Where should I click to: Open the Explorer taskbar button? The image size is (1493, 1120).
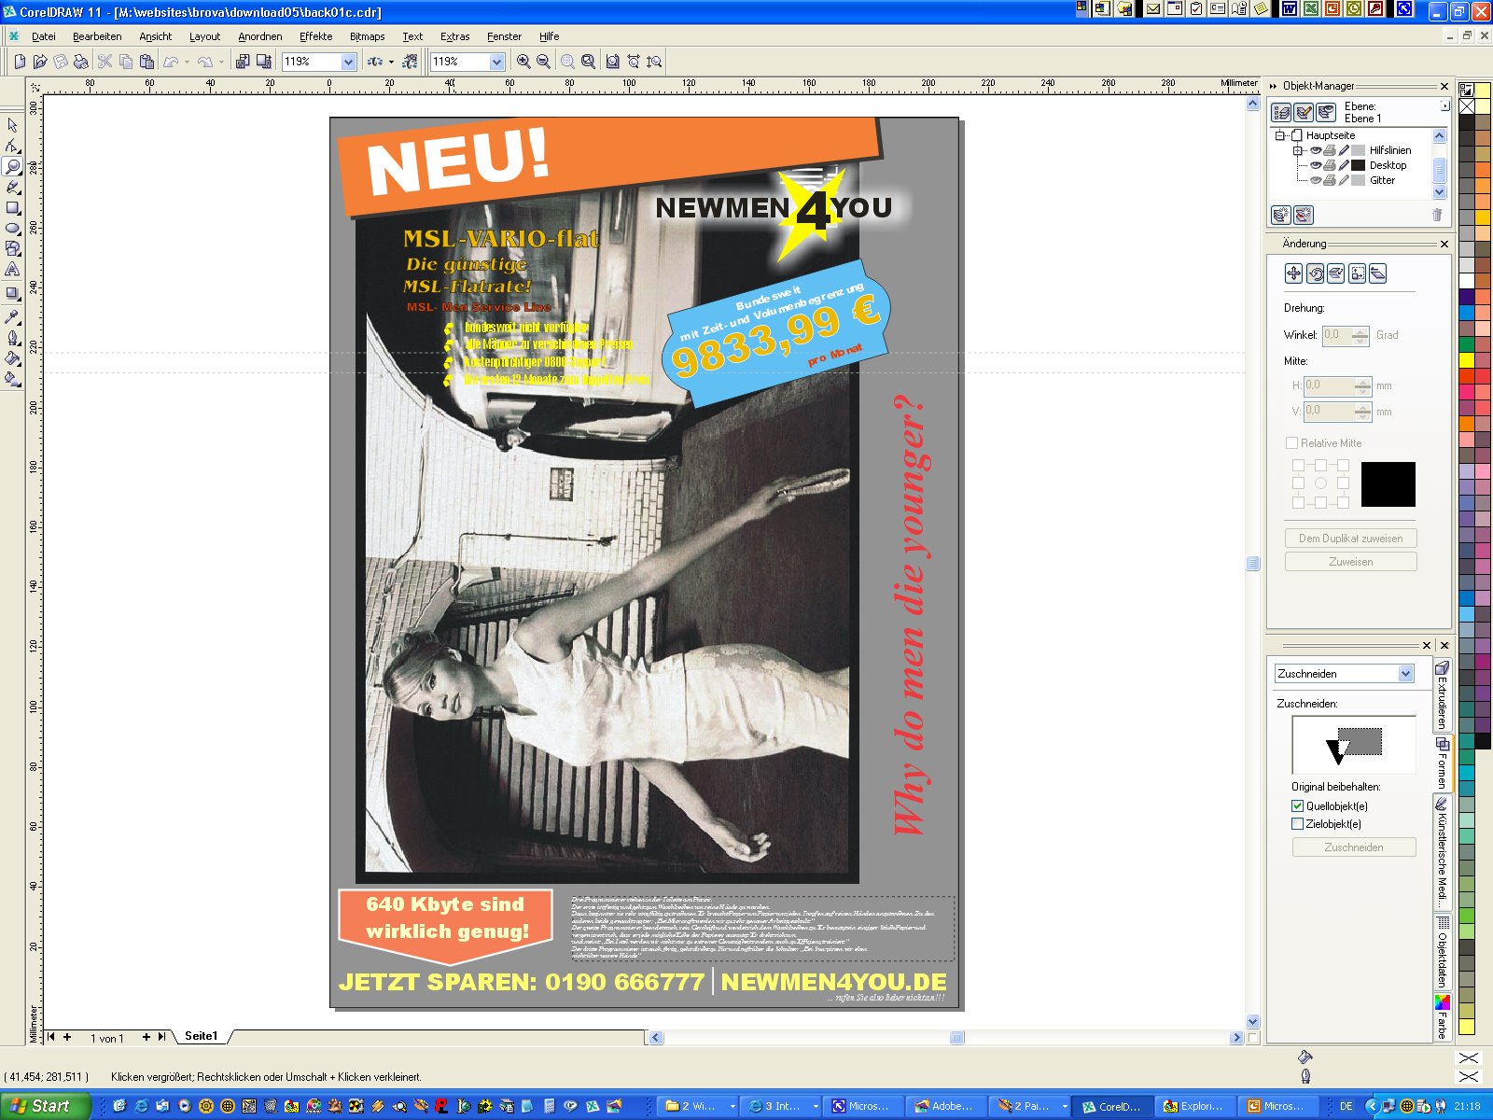click(1193, 1106)
